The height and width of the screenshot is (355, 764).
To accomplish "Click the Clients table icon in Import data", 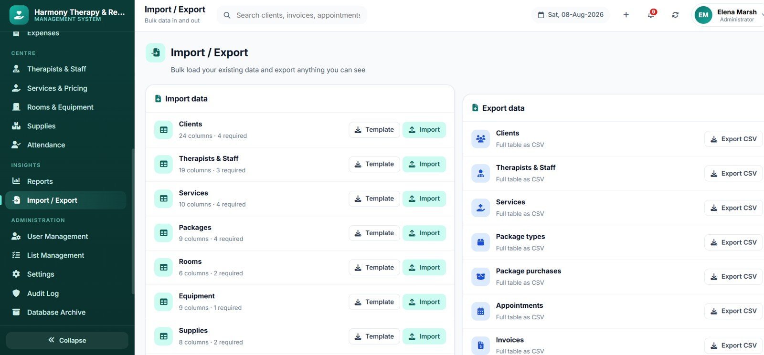I will tap(163, 130).
